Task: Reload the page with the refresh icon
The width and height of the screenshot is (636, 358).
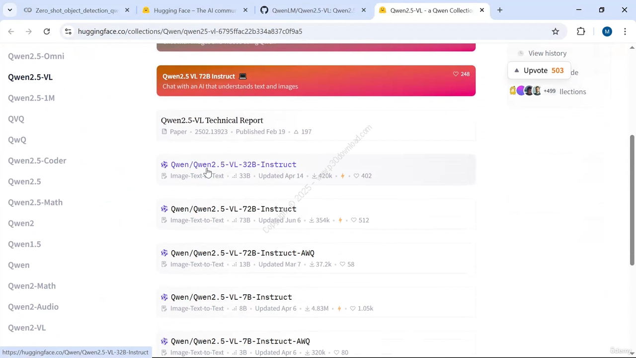Action: [x=47, y=31]
